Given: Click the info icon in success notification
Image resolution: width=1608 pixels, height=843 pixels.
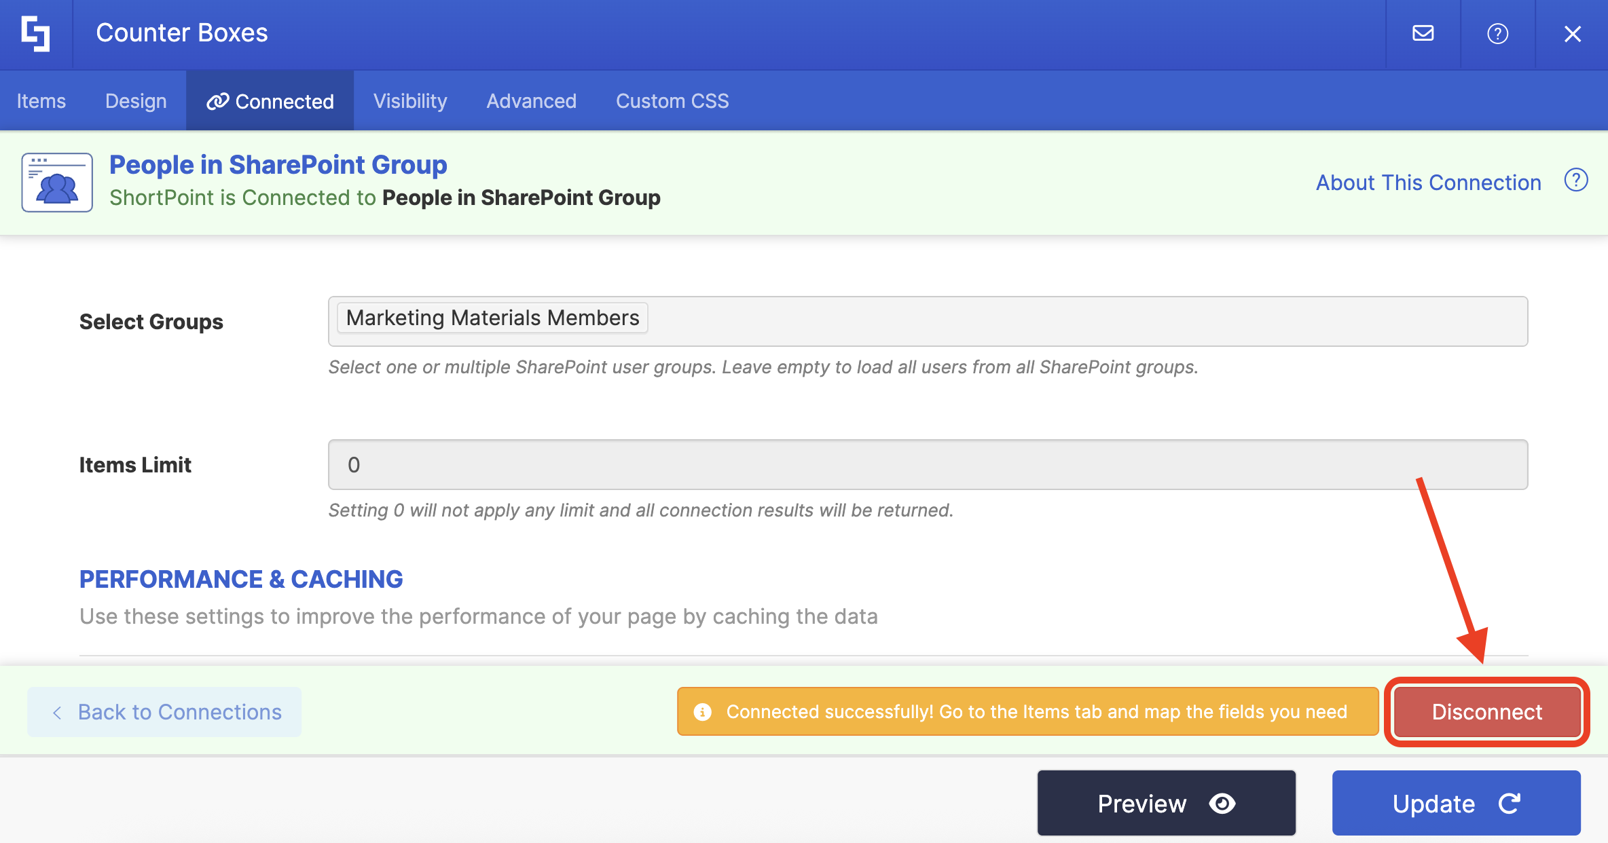Looking at the screenshot, I should pyautogui.click(x=703, y=711).
